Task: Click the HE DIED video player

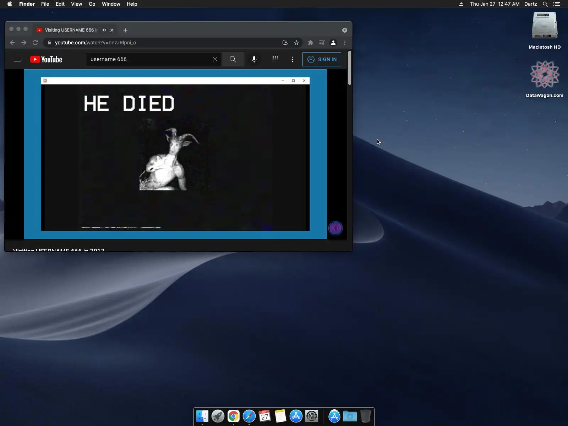Action: 175,154
